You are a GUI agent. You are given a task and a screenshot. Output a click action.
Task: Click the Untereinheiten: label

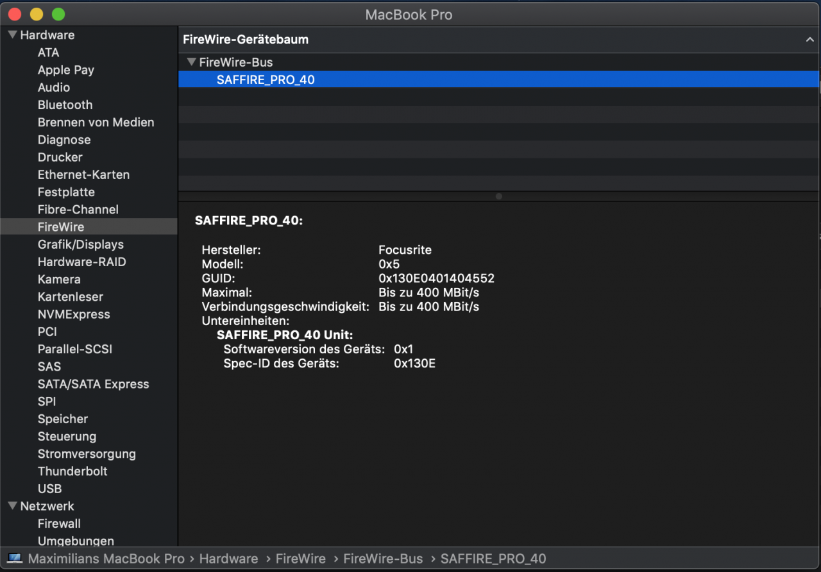click(x=245, y=321)
